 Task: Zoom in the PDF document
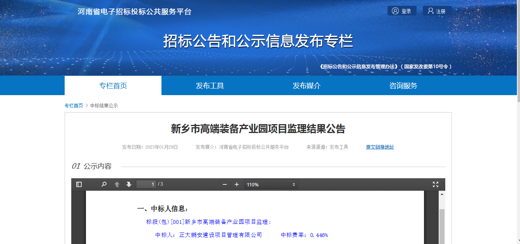[237, 184]
